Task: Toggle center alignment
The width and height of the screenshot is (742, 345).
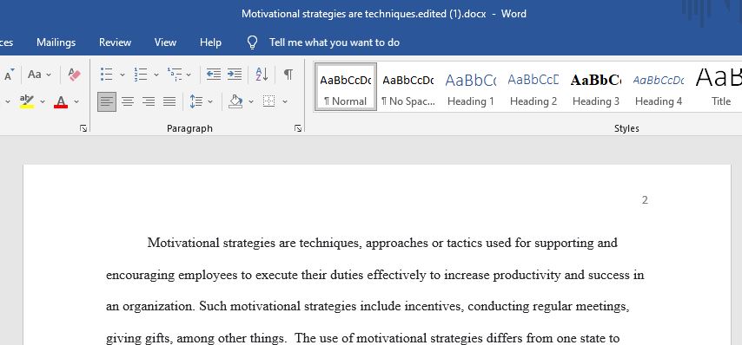Action: tap(128, 101)
